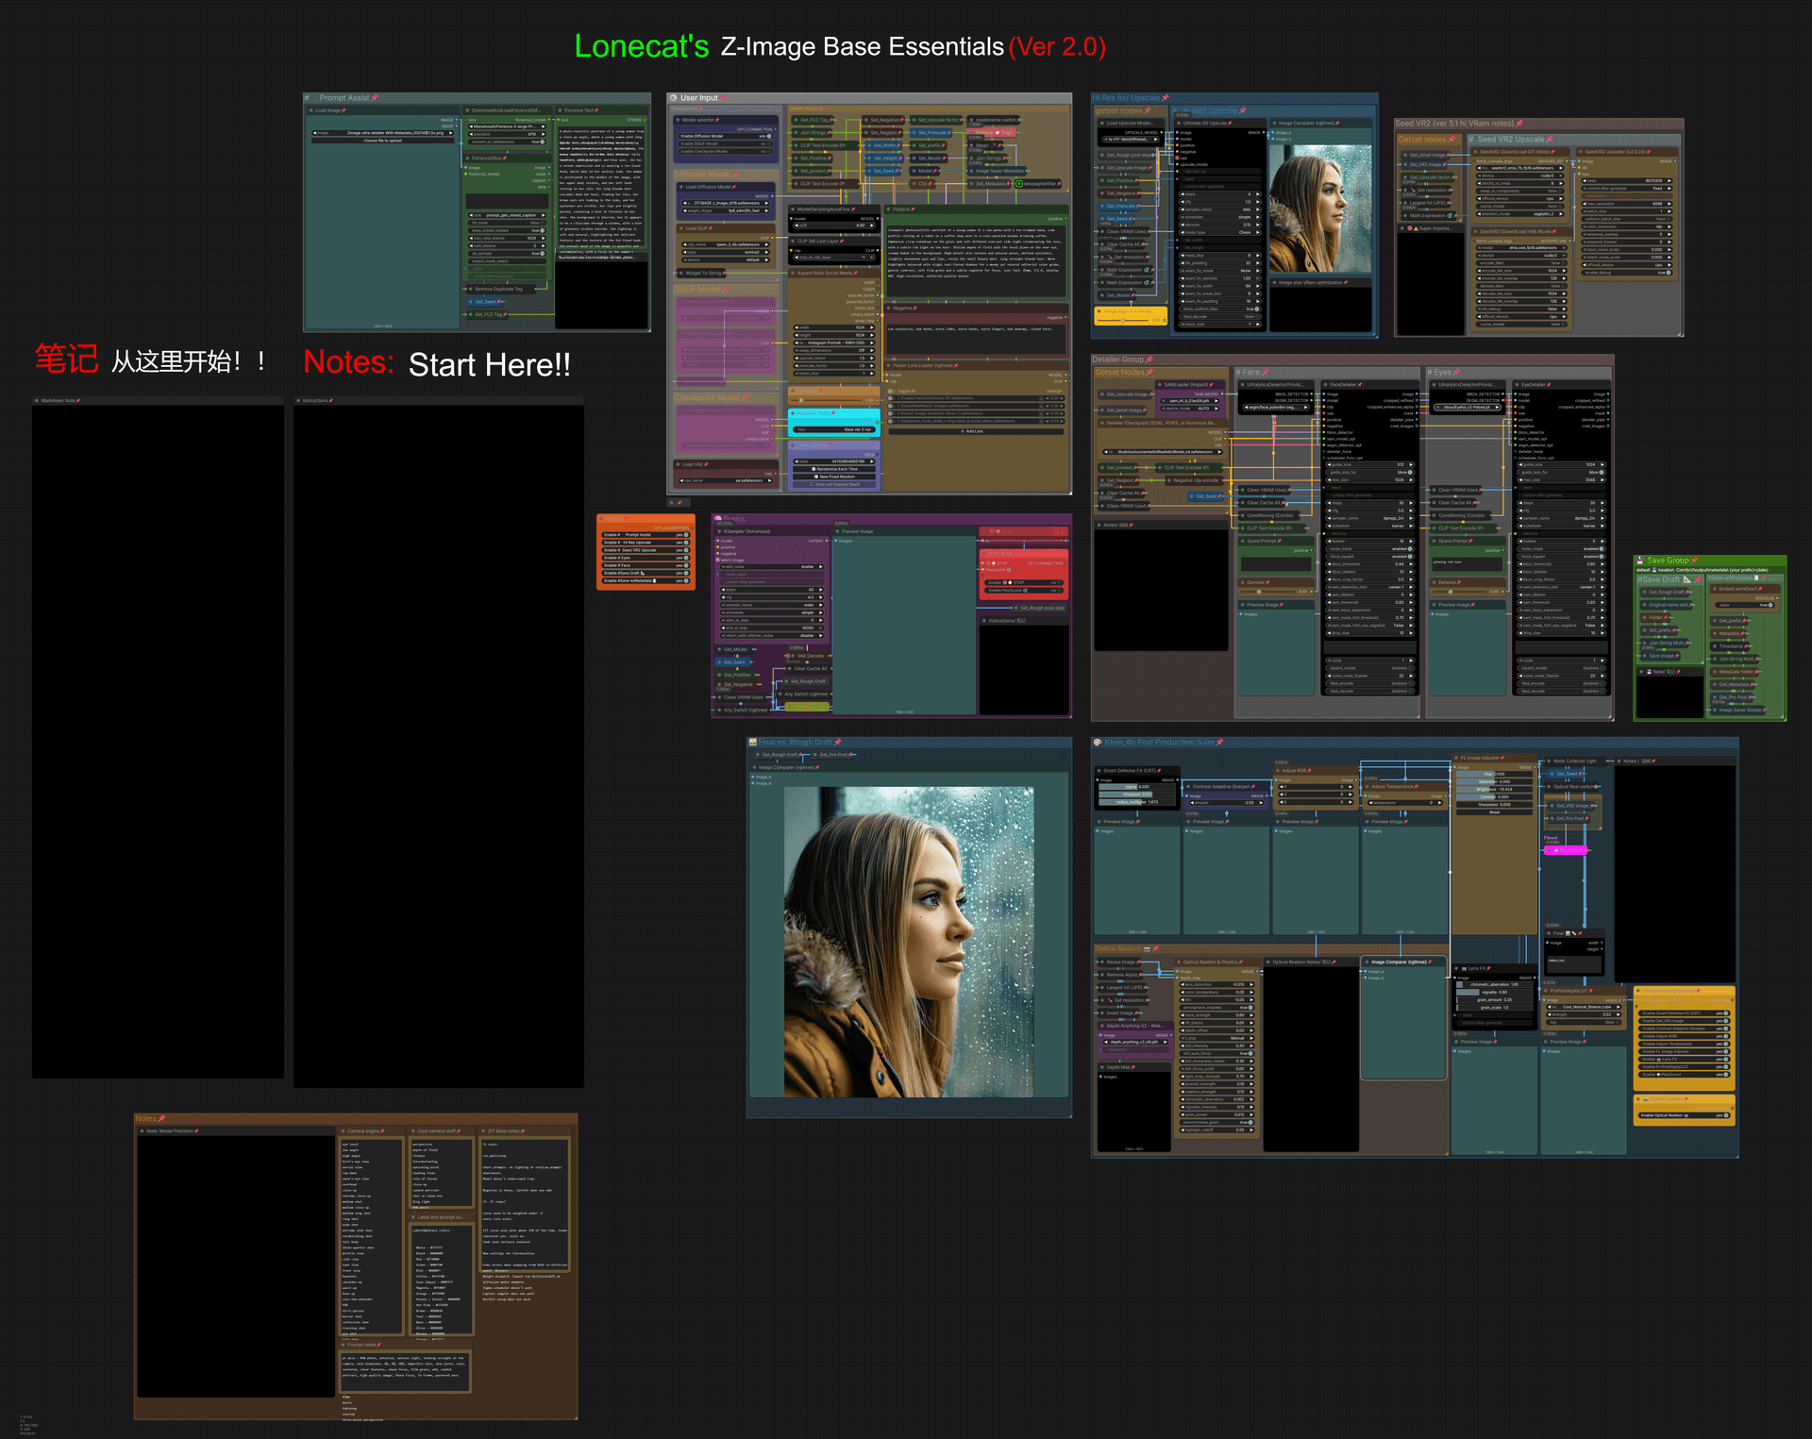The width and height of the screenshot is (1812, 1439).
Task: Toggle Enable #Save w/Metadata switch
Action: click(686, 580)
